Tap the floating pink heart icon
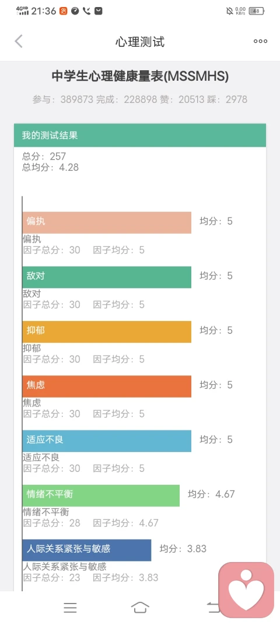This screenshot has width=280, height=624. pos(247,589)
